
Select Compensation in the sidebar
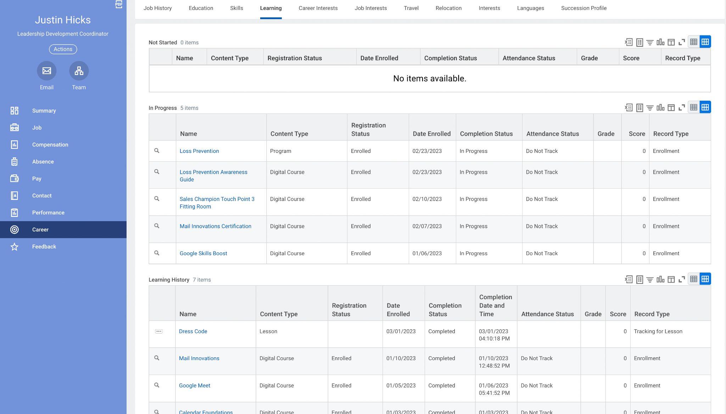(50, 145)
